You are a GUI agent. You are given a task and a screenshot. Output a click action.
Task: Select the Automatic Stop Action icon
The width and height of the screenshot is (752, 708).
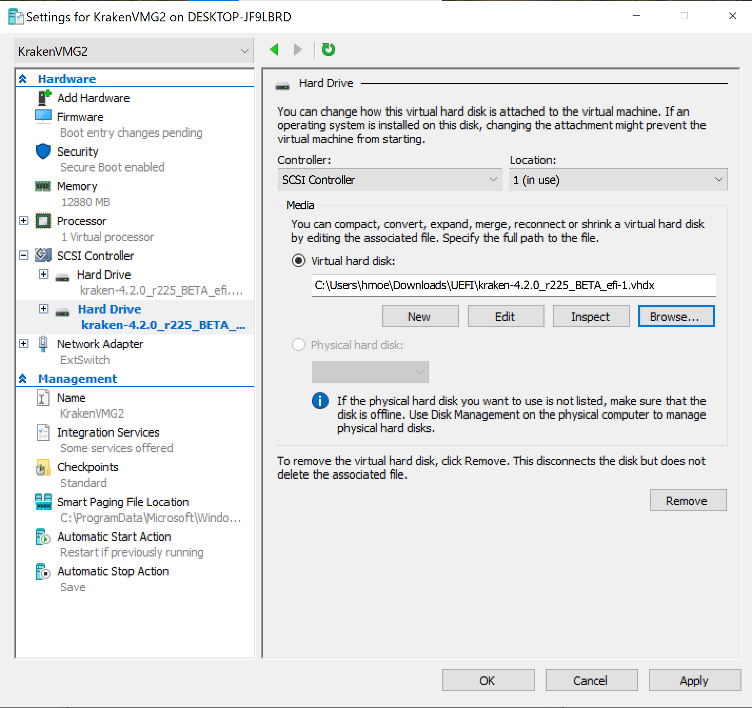click(x=43, y=572)
